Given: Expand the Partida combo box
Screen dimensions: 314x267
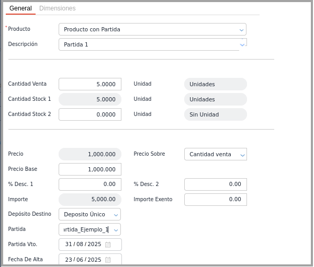Looking at the screenshot, I should pyautogui.click(x=116, y=230).
